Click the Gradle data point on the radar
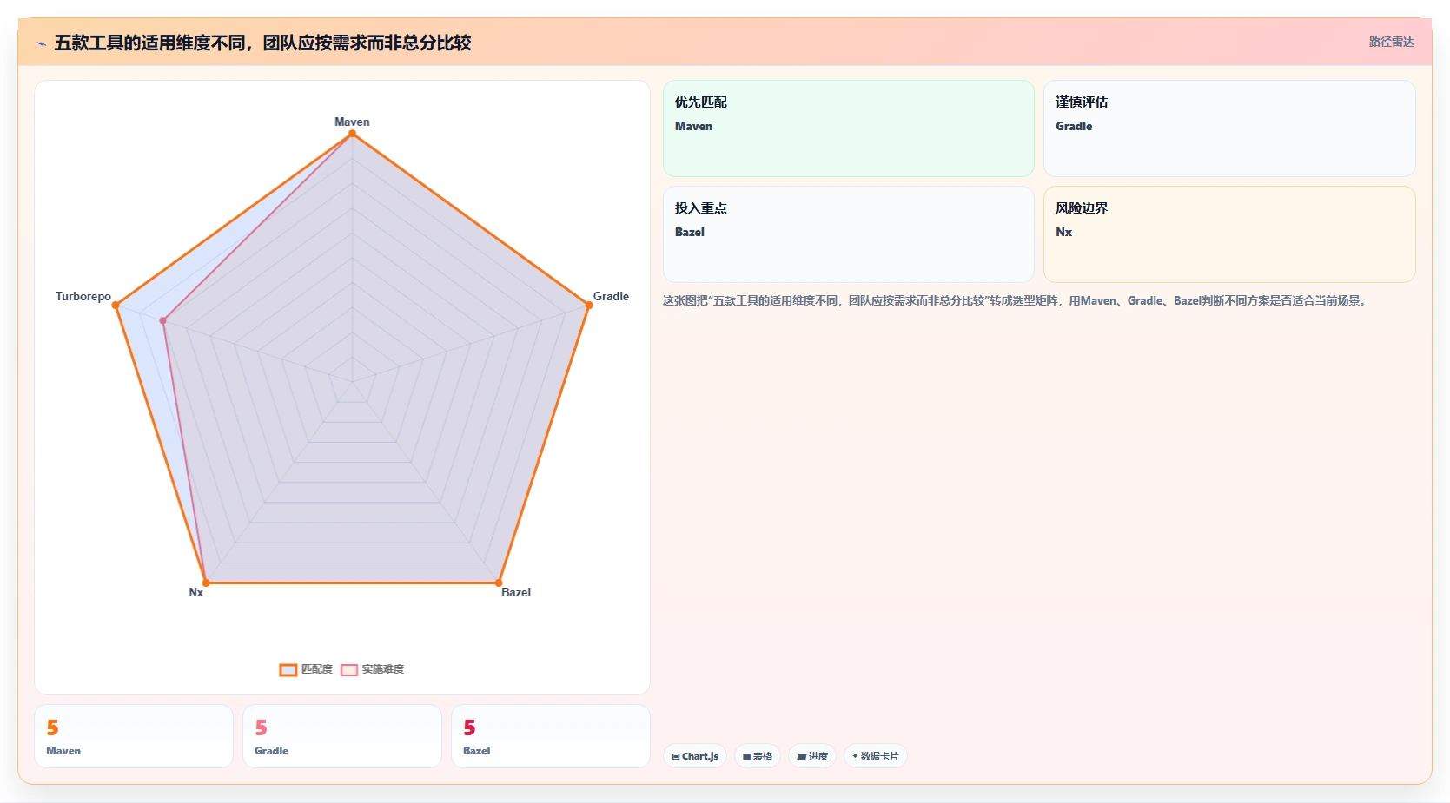The image size is (1450, 803). 588,306
